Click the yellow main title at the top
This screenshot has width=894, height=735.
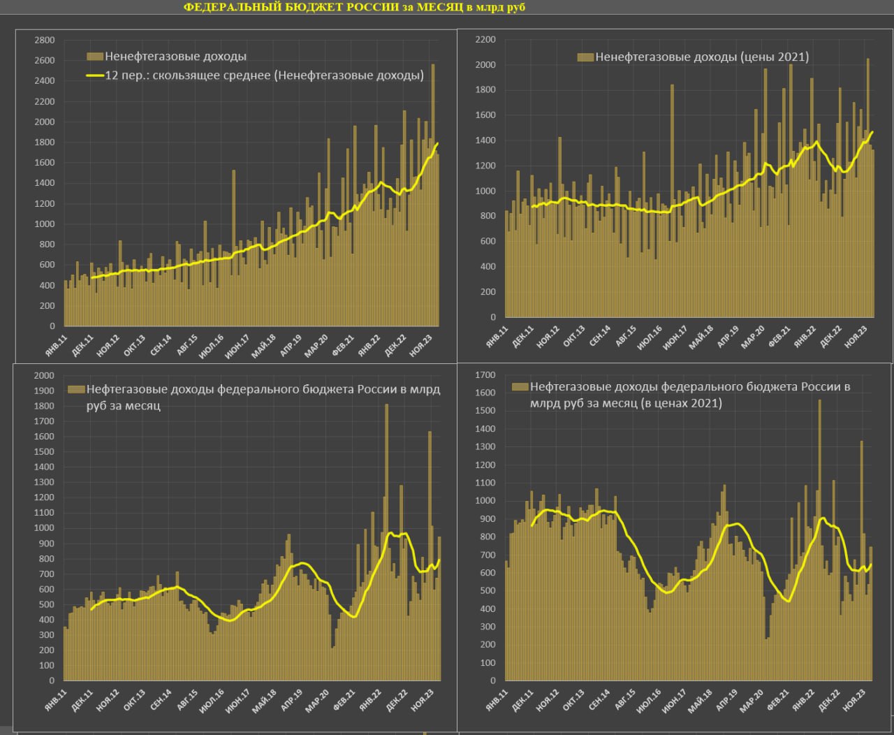coord(354,7)
